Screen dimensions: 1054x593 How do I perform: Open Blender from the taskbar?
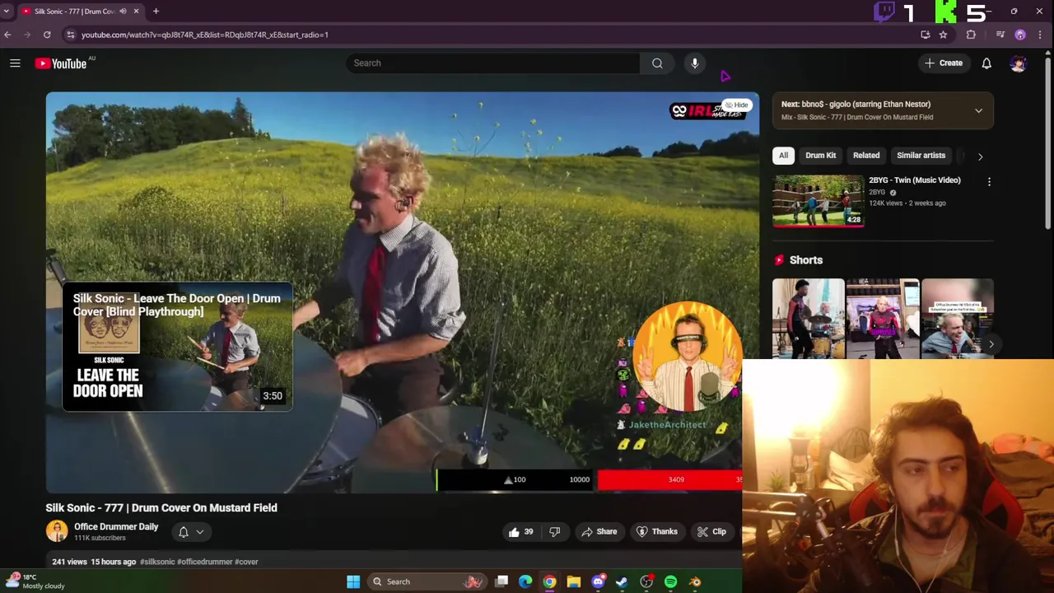click(x=695, y=581)
